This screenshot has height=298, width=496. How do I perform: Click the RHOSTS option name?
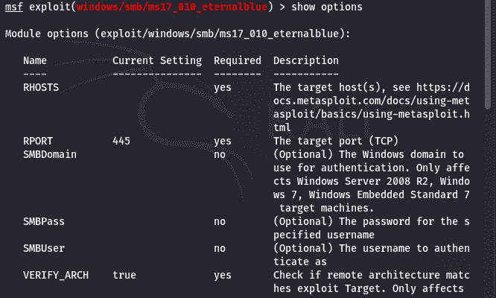click(x=41, y=87)
